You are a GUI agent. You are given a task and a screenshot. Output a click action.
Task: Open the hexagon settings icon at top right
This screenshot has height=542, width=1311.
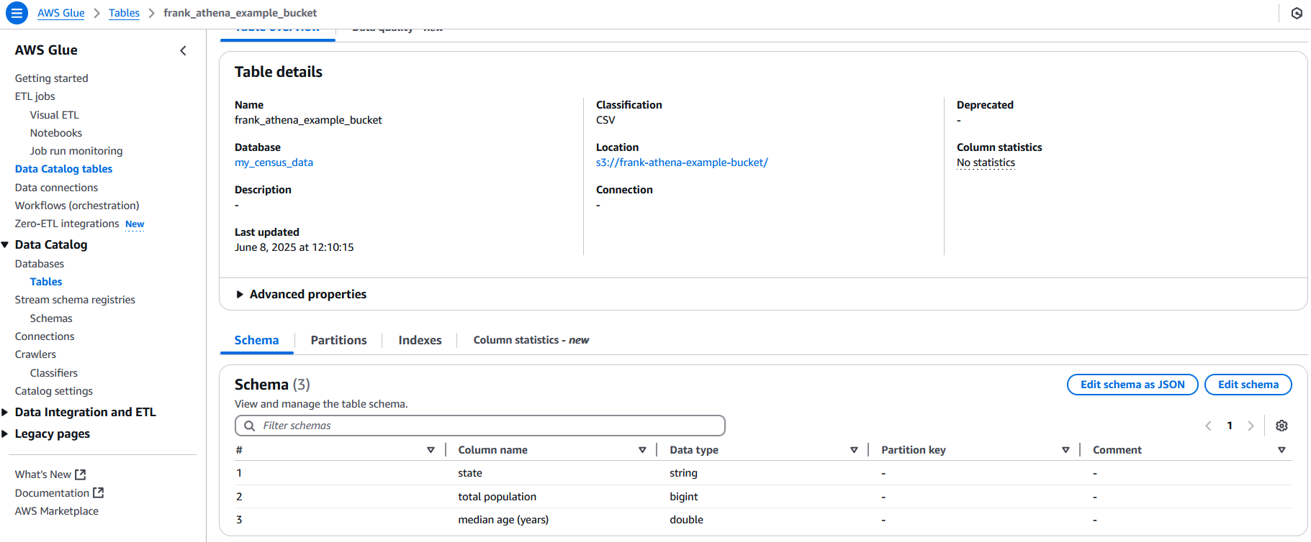[x=1297, y=13]
